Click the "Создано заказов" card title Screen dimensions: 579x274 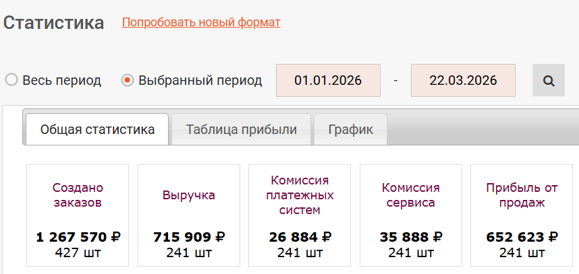[78, 195]
